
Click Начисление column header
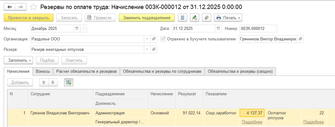(162, 99)
